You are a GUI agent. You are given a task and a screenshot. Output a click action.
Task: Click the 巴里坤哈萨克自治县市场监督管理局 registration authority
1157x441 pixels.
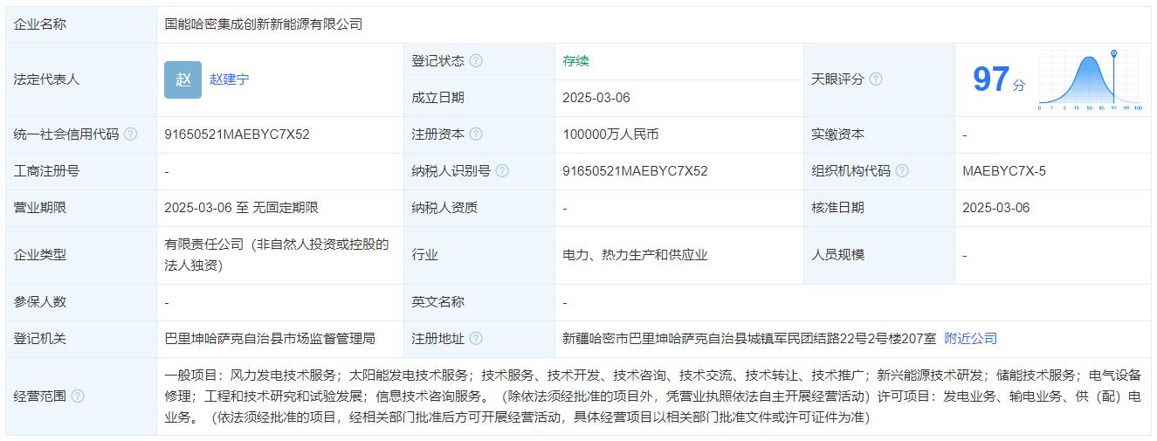tap(269, 339)
